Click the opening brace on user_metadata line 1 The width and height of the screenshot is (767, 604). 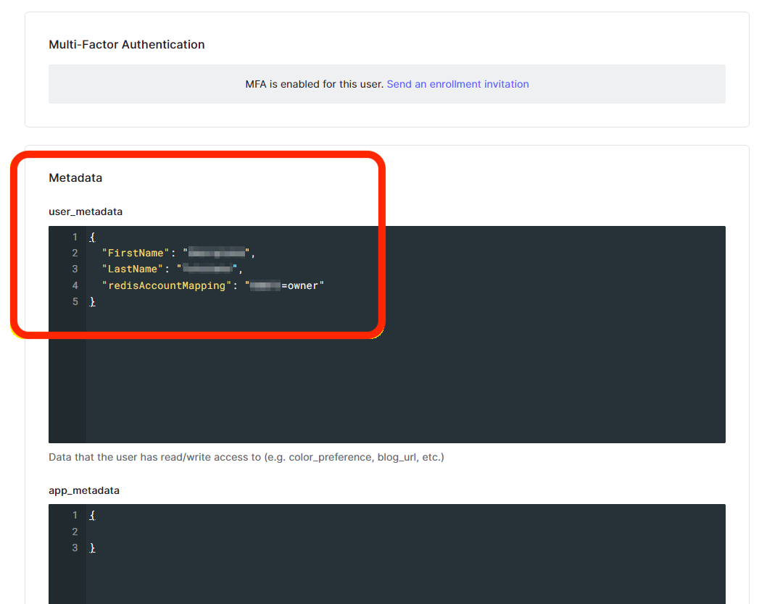point(92,237)
